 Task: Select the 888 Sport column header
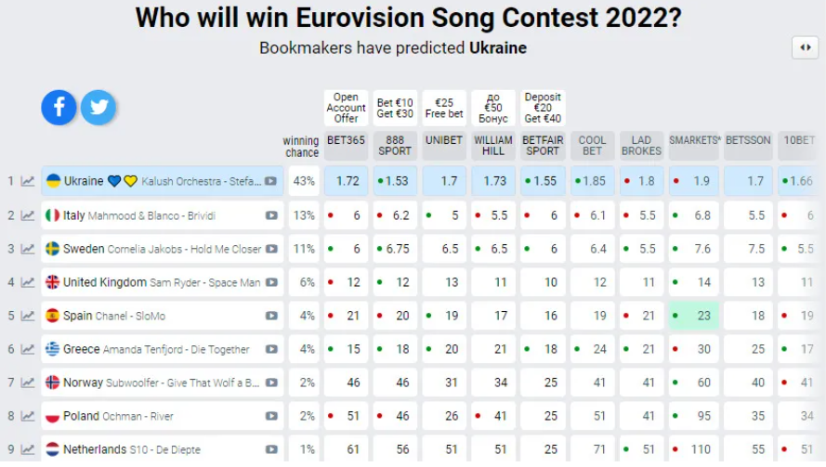click(395, 146)
